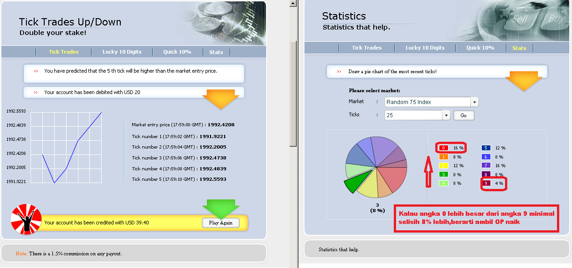
Task: Click the Ticks field showing 25
Action: (x=413, y=115)
